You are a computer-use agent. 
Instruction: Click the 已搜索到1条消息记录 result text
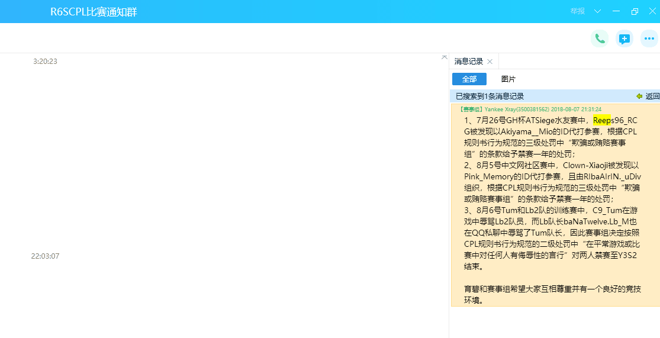[x=490, y=96]
